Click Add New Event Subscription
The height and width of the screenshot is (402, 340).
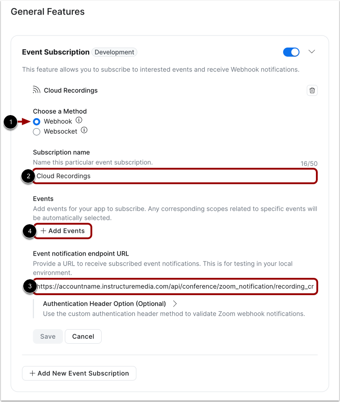[x=79, y=373]
